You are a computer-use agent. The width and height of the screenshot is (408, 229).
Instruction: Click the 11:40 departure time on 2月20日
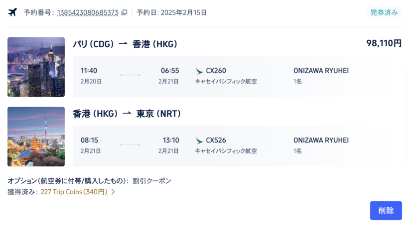click(89, 71)
